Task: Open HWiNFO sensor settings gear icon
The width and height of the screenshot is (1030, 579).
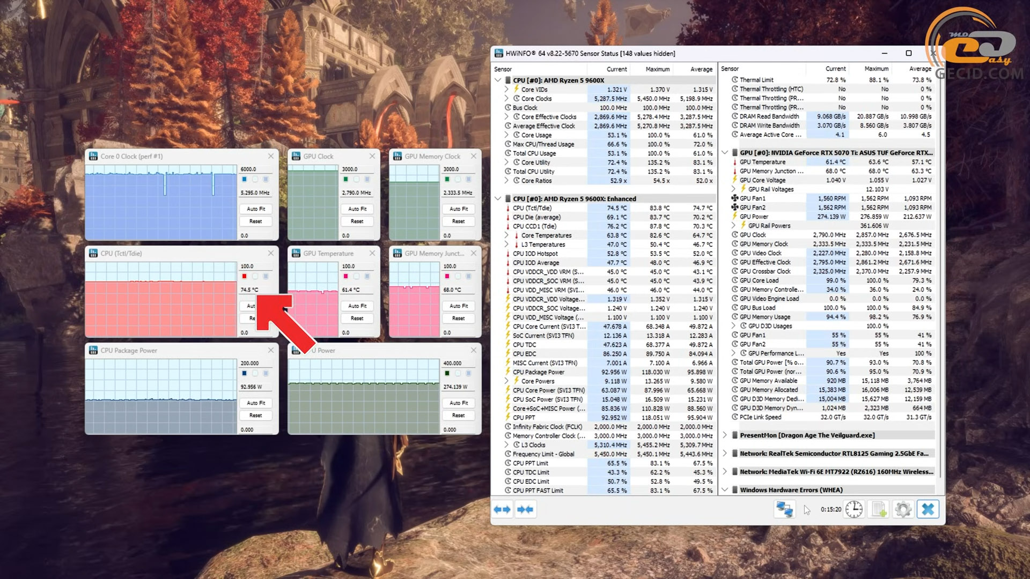Action: 903,509
